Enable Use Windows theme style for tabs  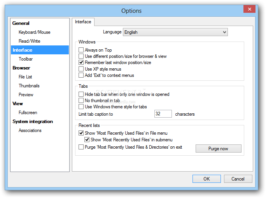click(x=81, y=107)
